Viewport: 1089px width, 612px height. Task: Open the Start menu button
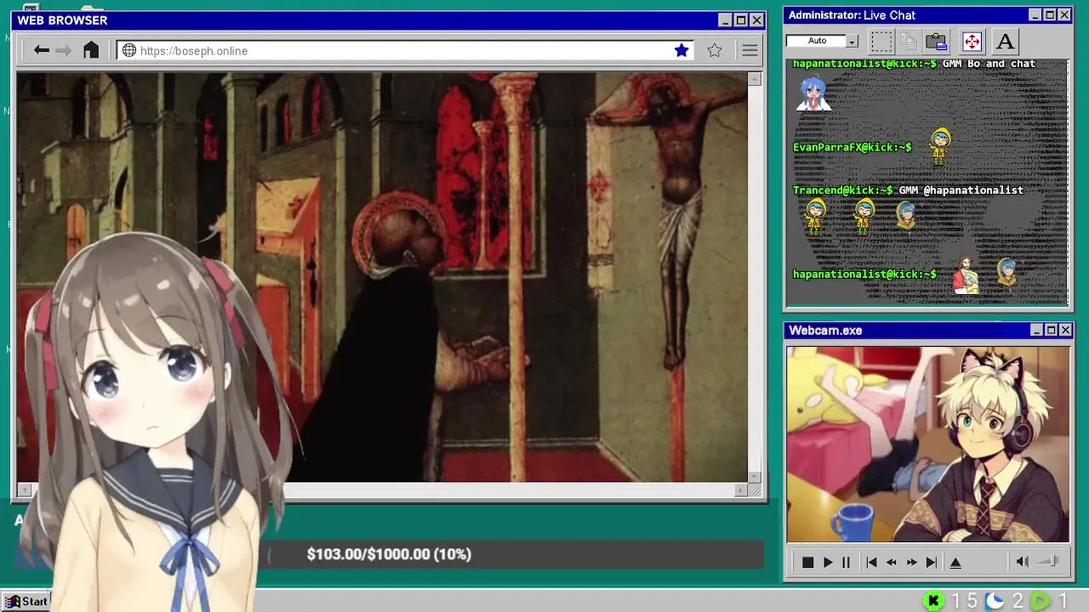(x=26, y=601)
